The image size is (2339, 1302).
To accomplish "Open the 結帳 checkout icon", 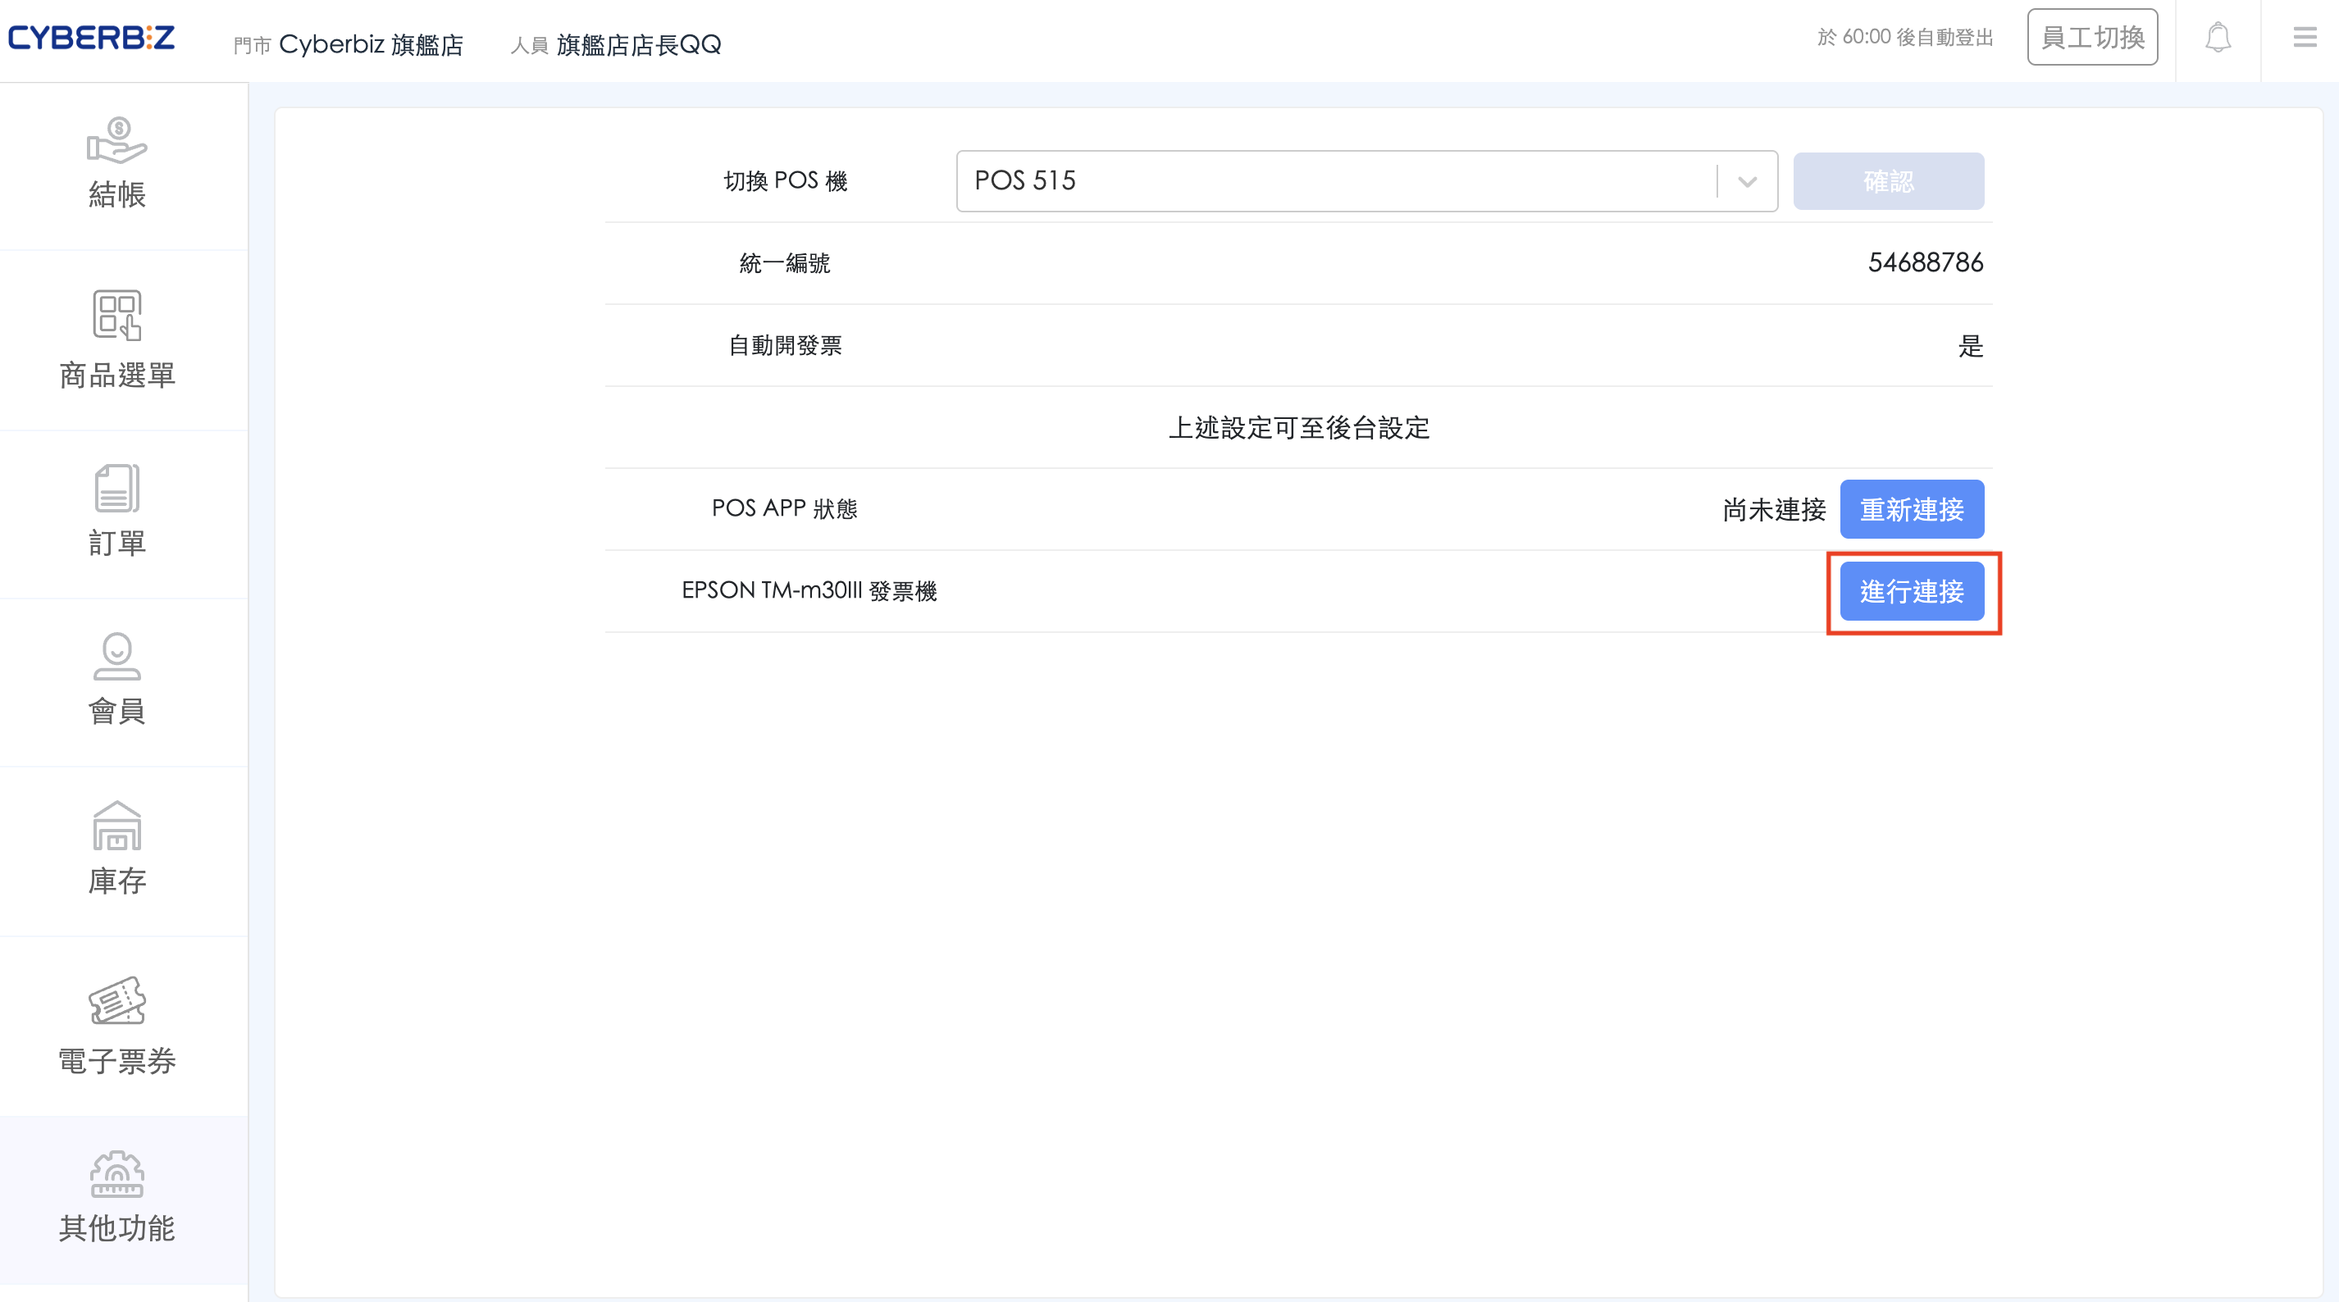I will [x=116, y=140].
